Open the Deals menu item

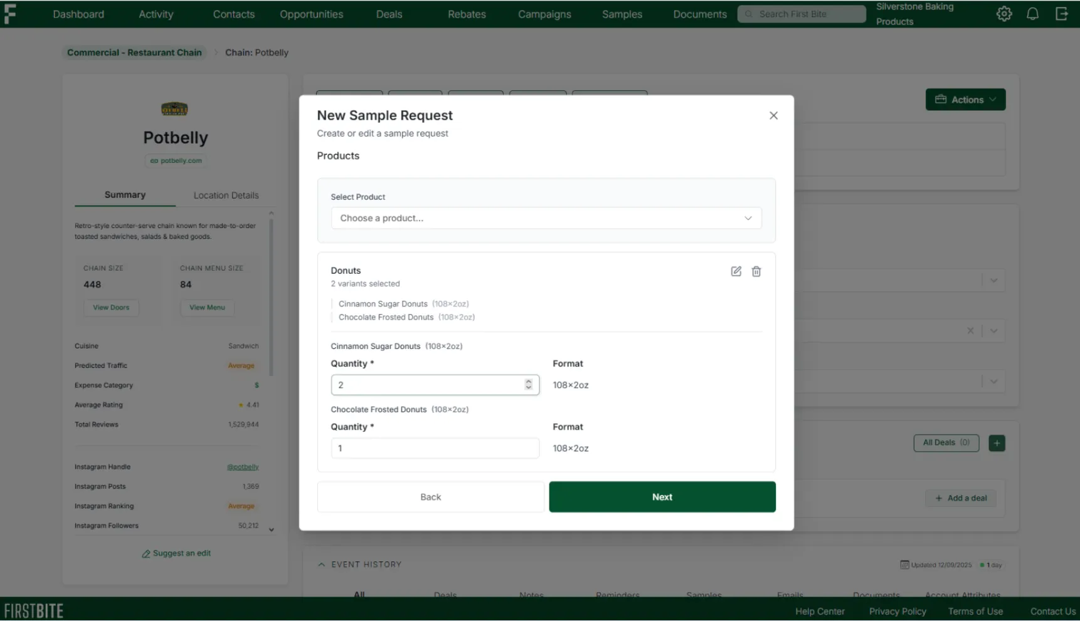point(389,14)
